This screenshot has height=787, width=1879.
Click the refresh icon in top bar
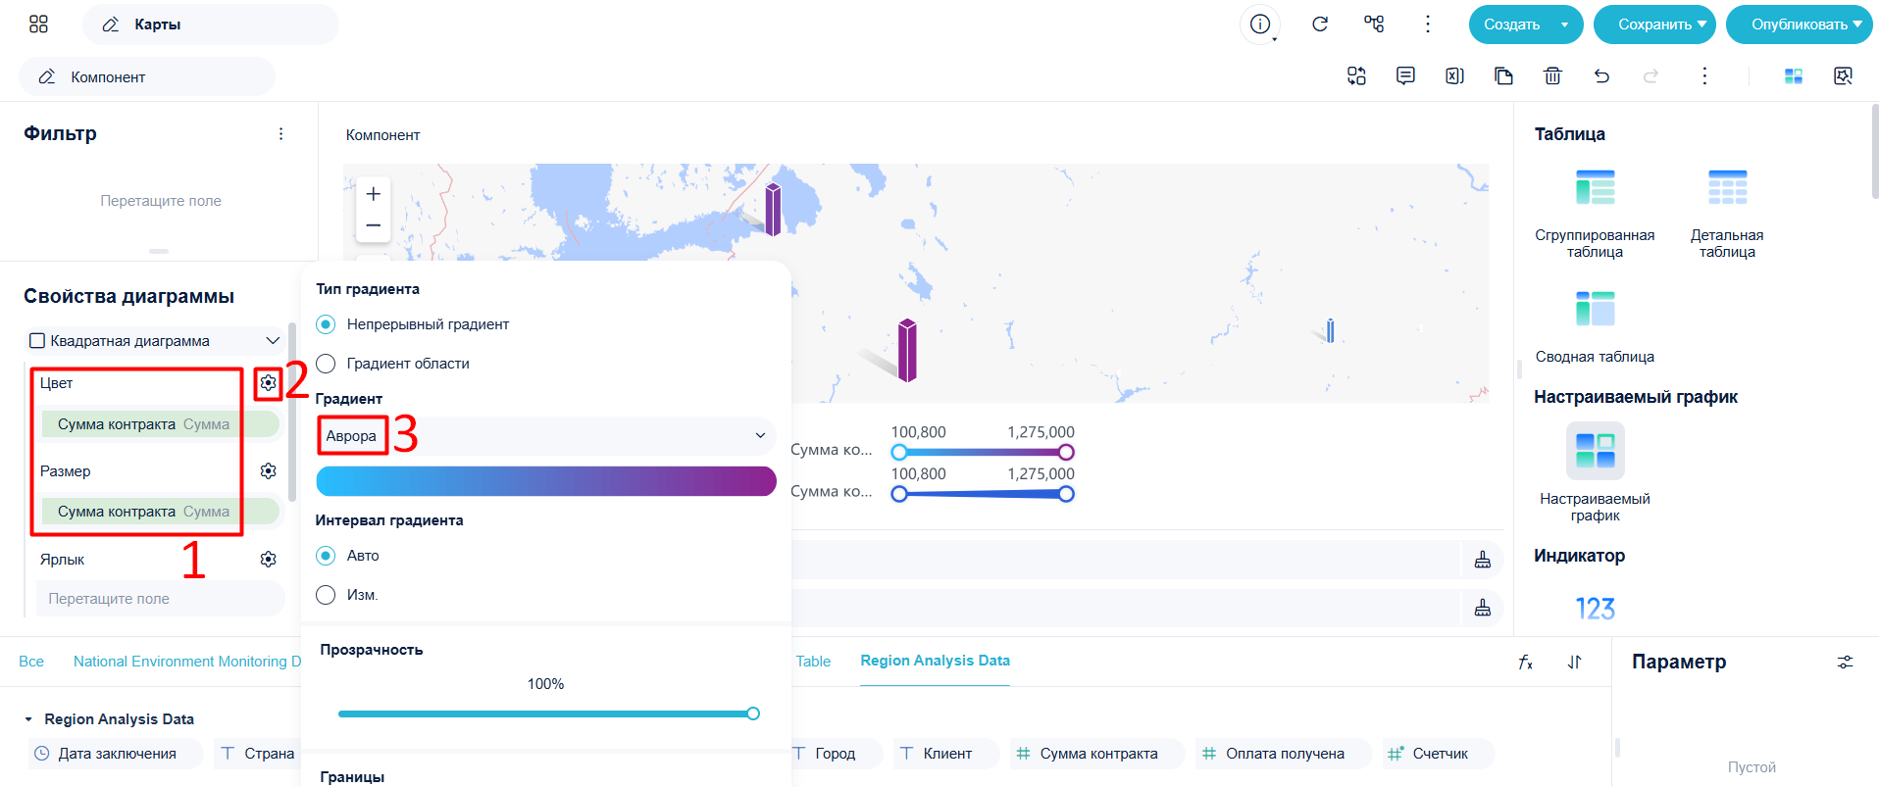click(1320, 25)
